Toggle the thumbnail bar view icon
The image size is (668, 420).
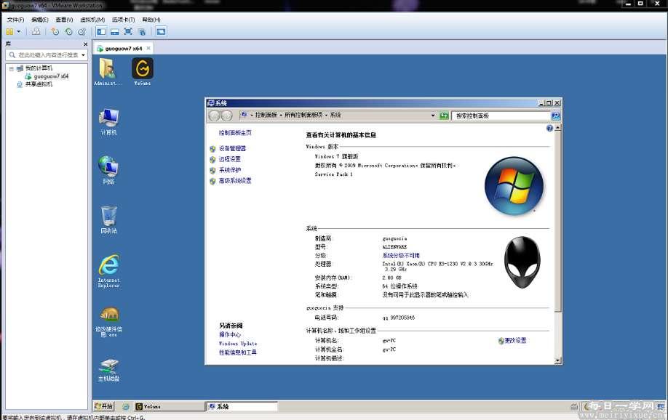114,31
